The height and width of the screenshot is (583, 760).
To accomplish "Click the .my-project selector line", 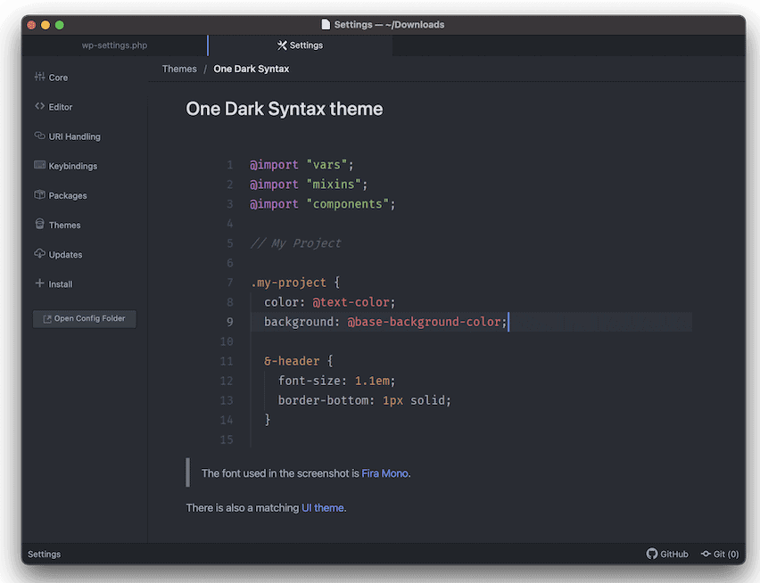I will [x=295, y=283].
